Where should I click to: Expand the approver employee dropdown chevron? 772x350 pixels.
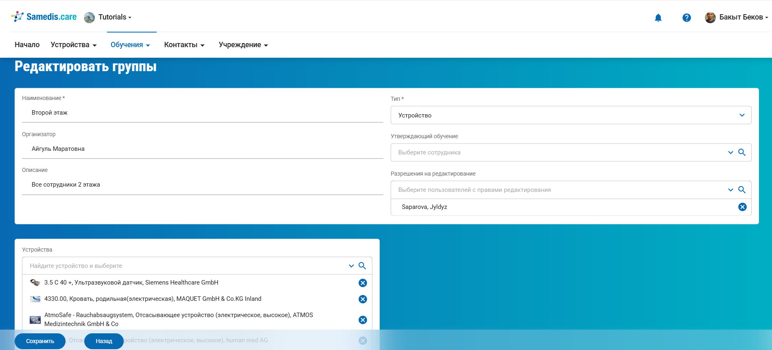(x=730, y=152)
